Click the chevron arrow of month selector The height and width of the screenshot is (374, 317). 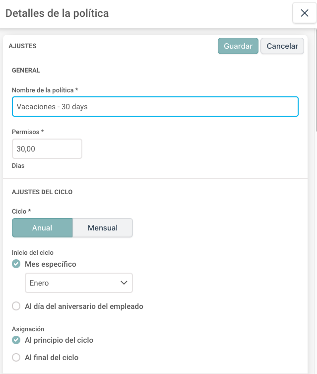tap(124, 283)
